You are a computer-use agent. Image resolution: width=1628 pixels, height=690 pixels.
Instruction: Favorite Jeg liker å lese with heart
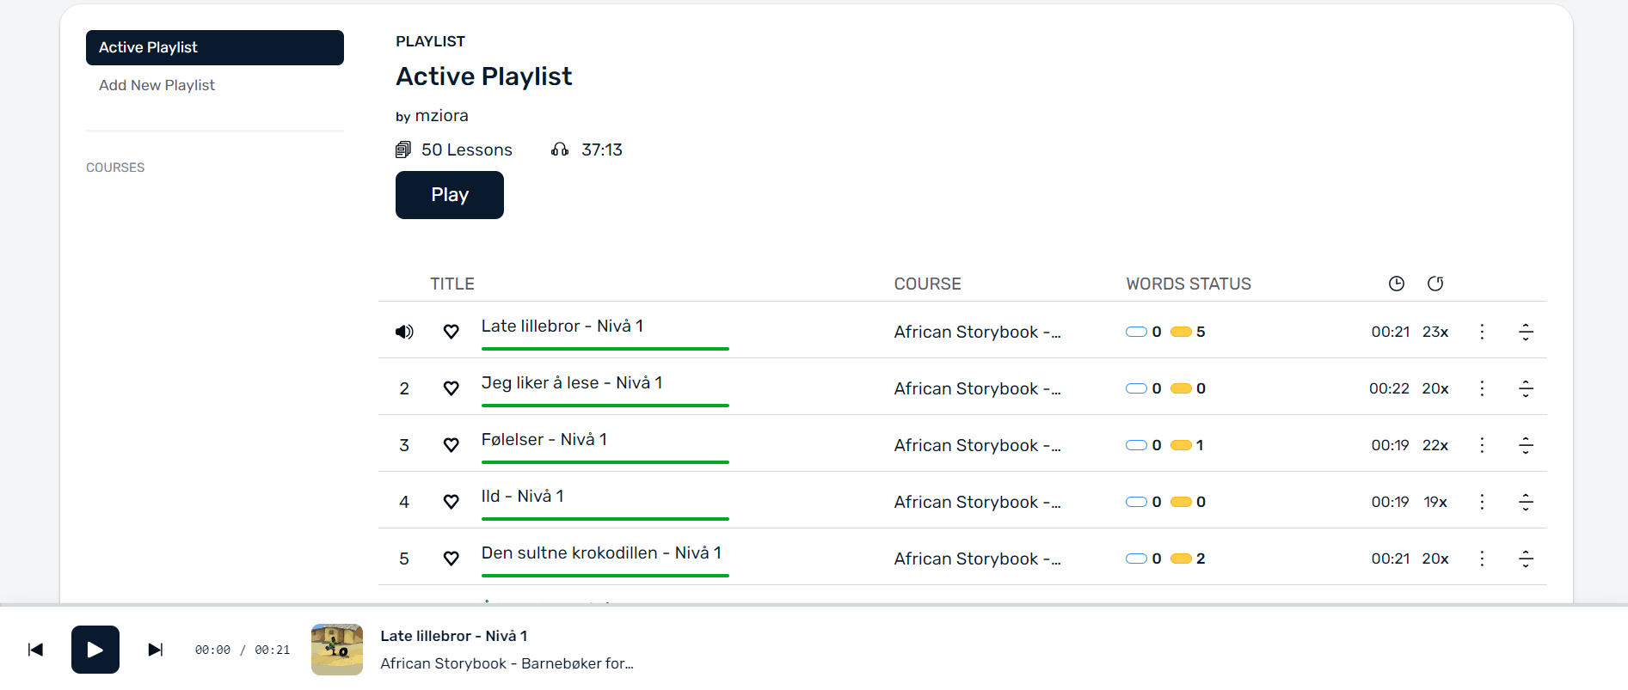pos(451,388)
